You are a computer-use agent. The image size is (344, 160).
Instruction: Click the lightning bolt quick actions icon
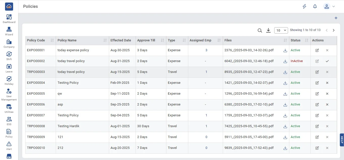(304, 7)
